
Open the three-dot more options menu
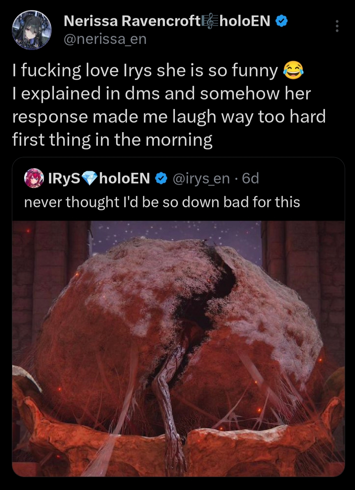pos(337,26)
